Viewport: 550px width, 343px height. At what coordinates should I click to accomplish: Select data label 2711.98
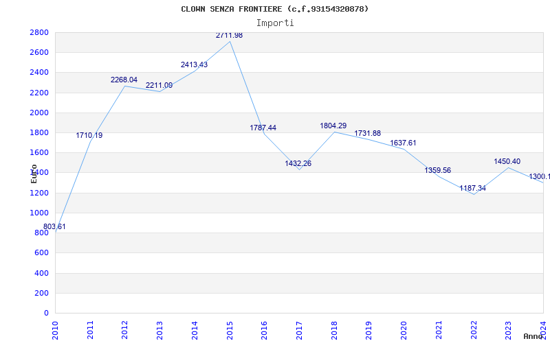point(229,36)
